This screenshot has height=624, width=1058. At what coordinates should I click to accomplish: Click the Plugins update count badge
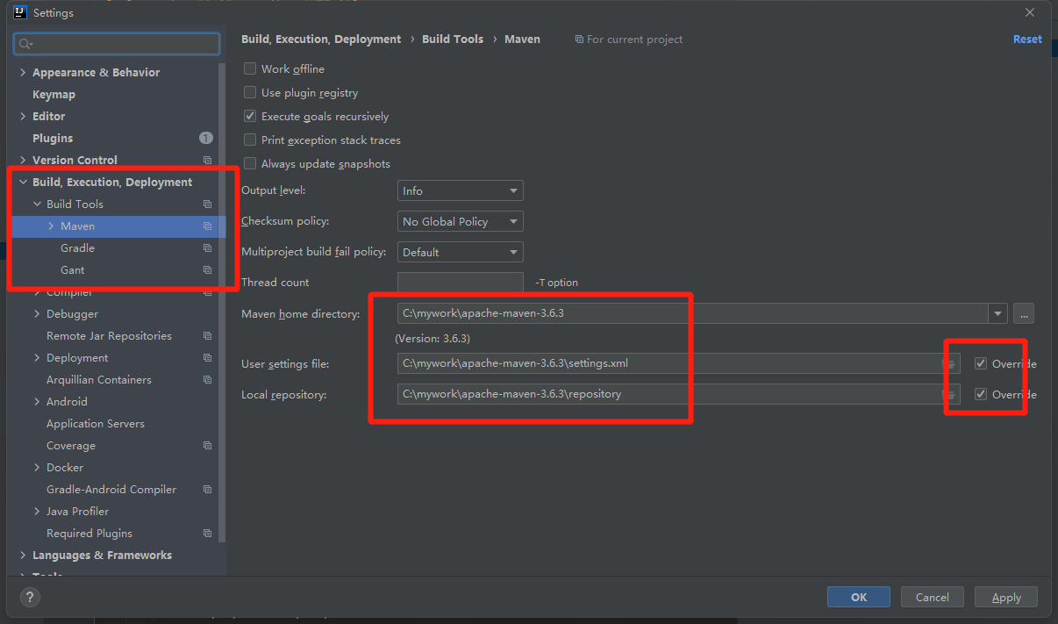click(x=205, y=138)
